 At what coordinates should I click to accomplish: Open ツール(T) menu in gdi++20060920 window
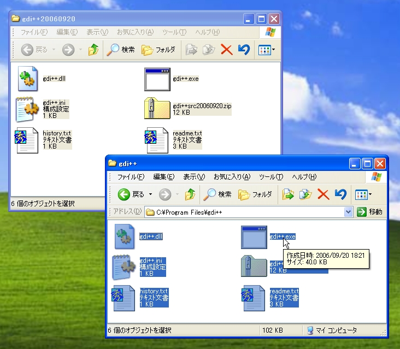click(x=174, y=32)
